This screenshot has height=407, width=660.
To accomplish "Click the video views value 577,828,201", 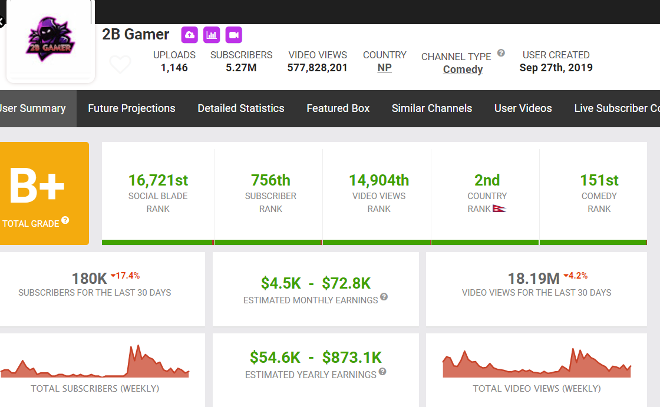I will coord(318,68).
